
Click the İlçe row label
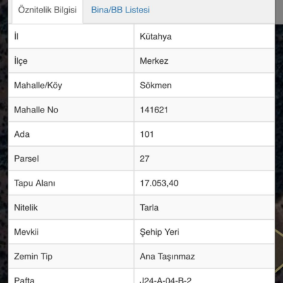coord(21,61)
